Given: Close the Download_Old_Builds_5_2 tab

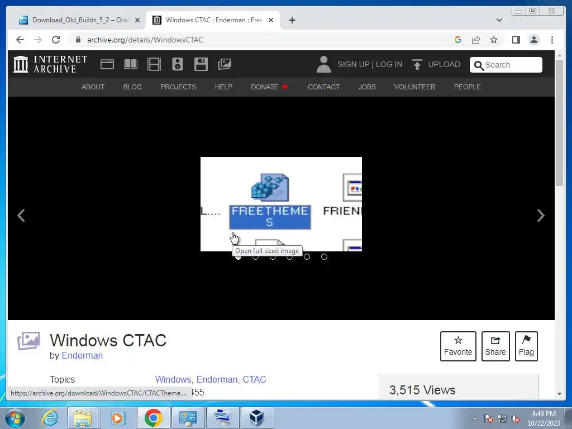Looking at the screenshot, I should pyautogui.click(x=137, y=20).
